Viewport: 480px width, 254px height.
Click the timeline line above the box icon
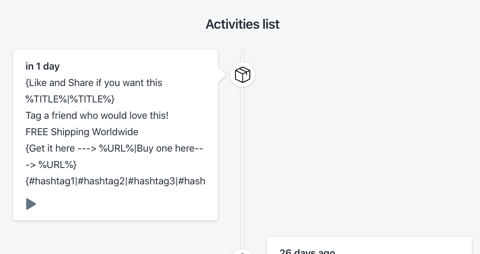(242, 56)
